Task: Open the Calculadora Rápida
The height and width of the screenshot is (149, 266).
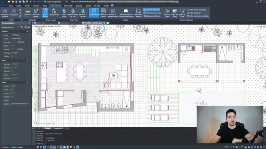Action: (152, 16)
